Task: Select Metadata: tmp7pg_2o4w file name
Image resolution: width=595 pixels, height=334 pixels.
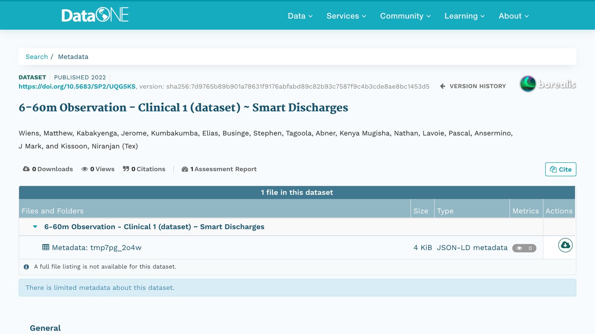Action: coord(97,248)
